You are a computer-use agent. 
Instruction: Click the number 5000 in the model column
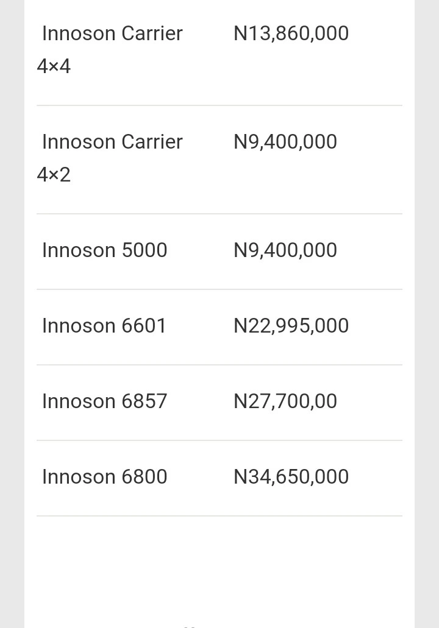point(145,250)
